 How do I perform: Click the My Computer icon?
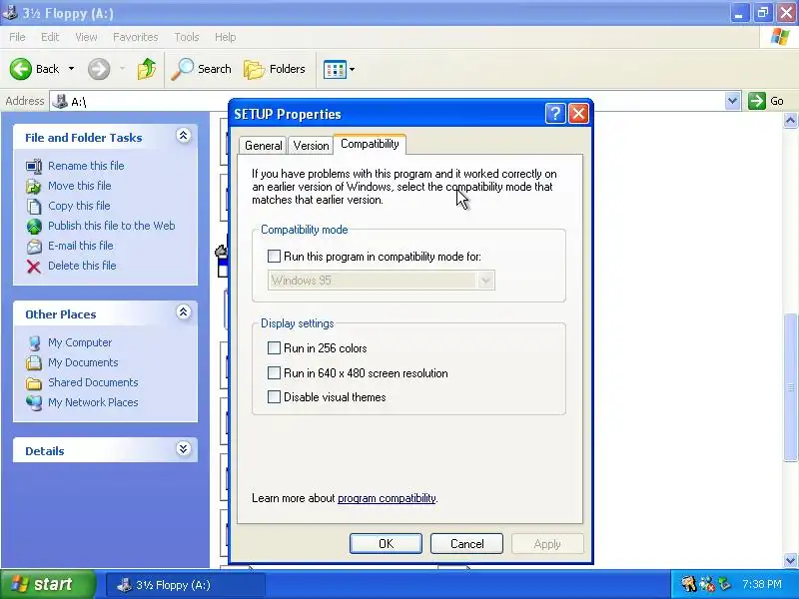tap(34, 342)
